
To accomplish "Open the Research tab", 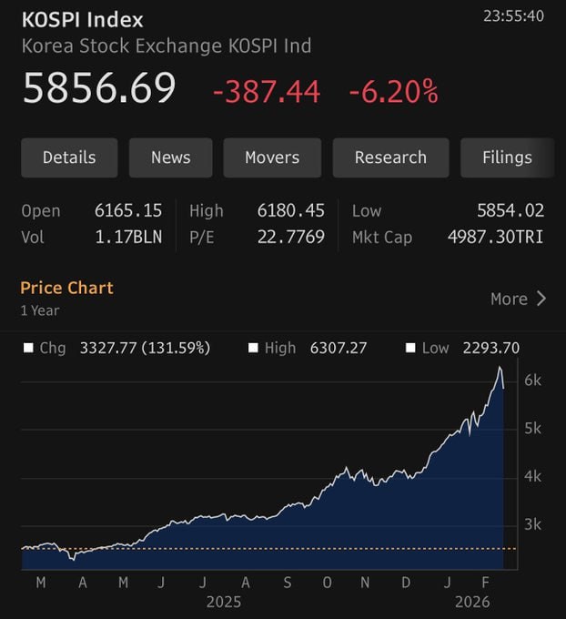I will [390, 157].
